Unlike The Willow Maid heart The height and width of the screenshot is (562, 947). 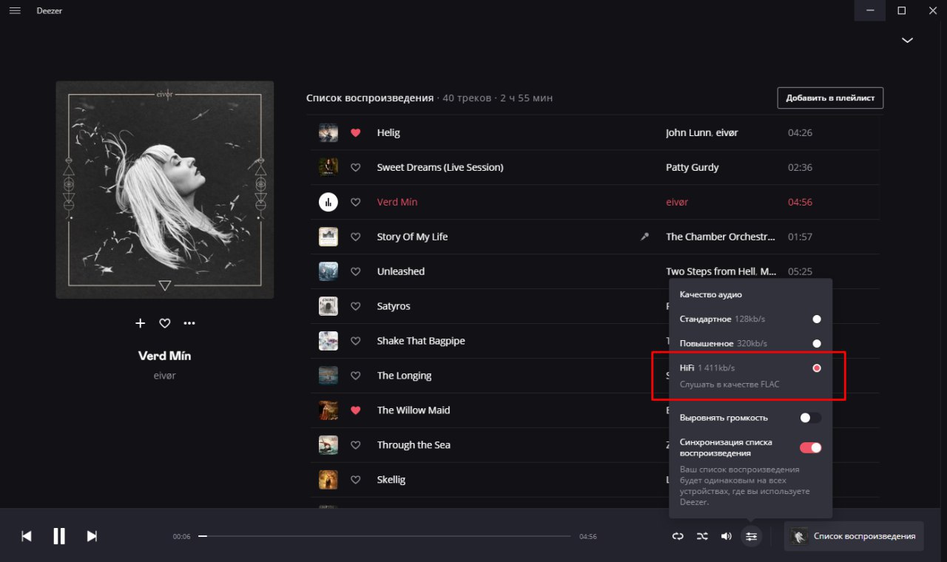(x=356, y=410)
